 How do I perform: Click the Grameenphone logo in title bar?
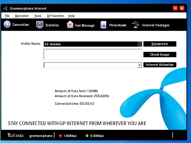coord(5,8)
